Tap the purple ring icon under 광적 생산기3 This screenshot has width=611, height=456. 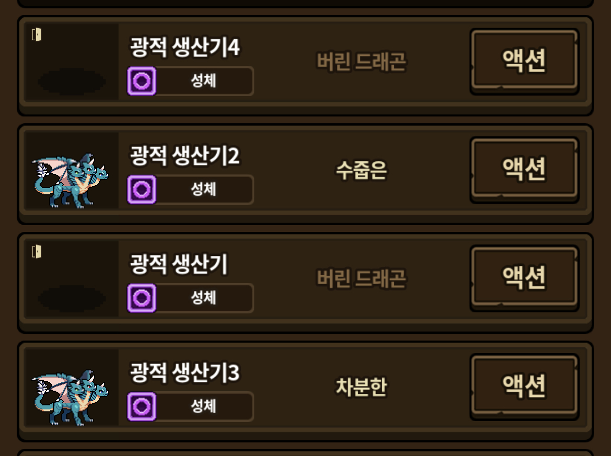[142, 407]
